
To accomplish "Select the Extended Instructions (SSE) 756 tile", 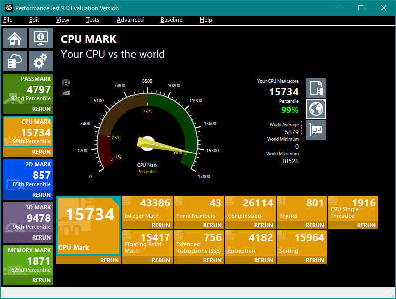I will tap(199, 244).
